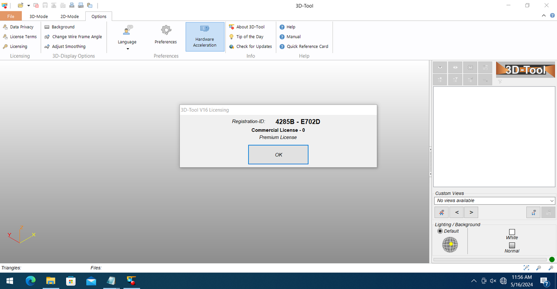Select the Normal background swatch

pos(512,245)
